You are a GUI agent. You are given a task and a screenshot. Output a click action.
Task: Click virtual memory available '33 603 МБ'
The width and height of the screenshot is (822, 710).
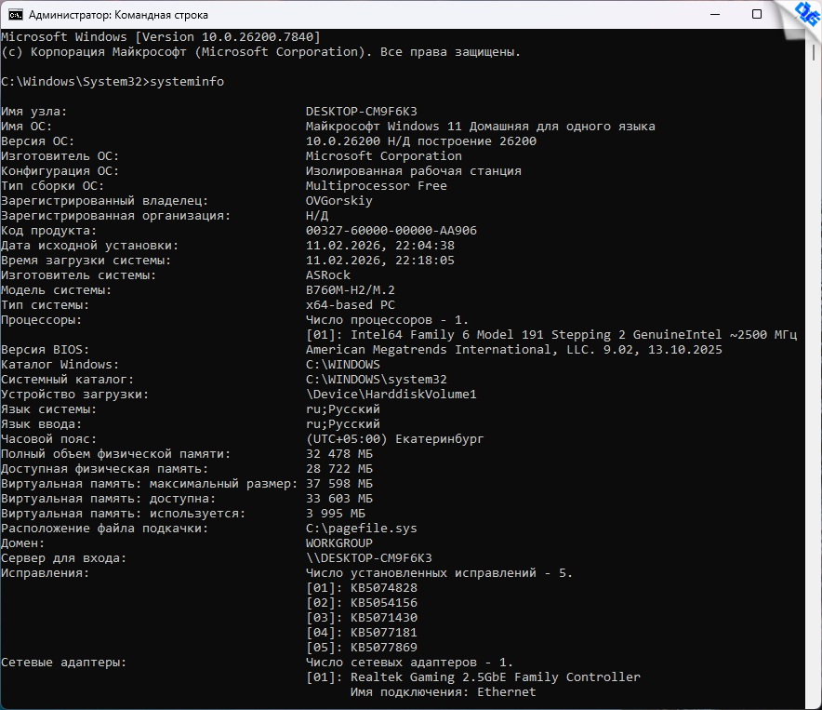click(x=339, y=499)
